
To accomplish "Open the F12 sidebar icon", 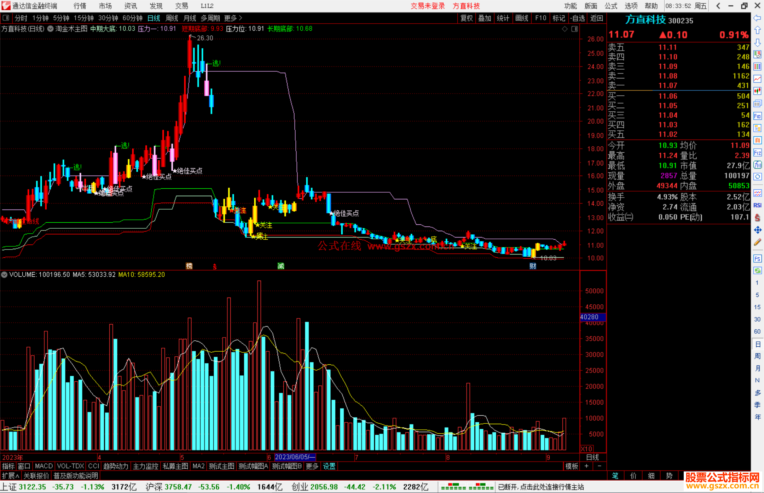I will [757, 153].
